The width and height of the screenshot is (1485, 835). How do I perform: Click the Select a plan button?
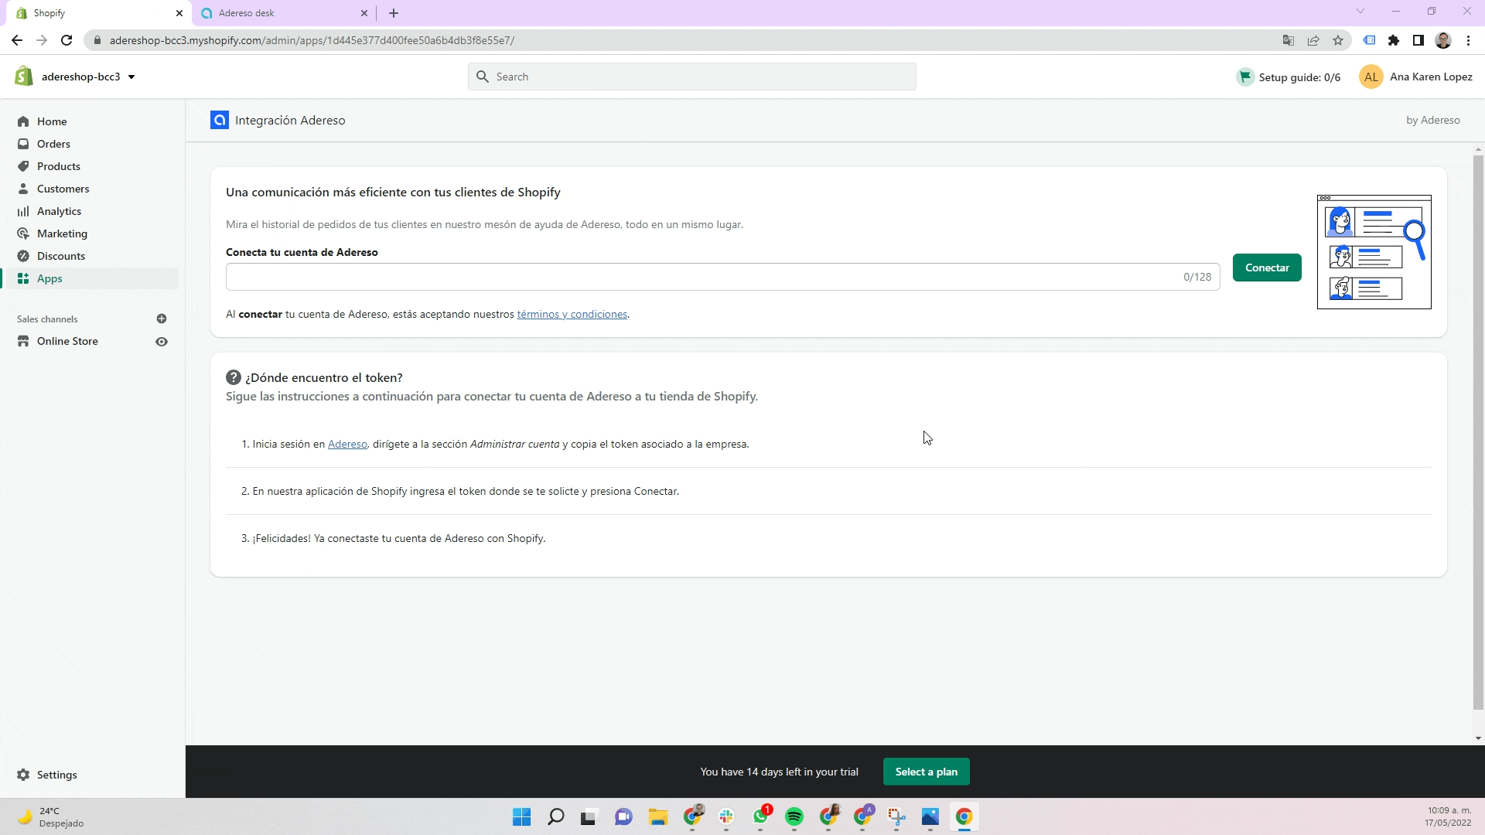click(x=926, y=772)
